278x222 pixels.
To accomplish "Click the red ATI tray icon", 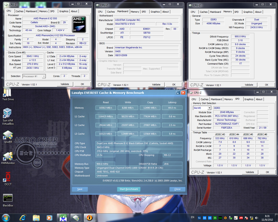I will tap(241, 218).
